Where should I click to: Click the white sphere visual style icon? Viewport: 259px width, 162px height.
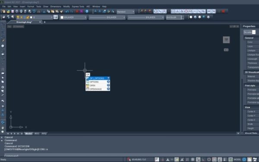(191, 17)
